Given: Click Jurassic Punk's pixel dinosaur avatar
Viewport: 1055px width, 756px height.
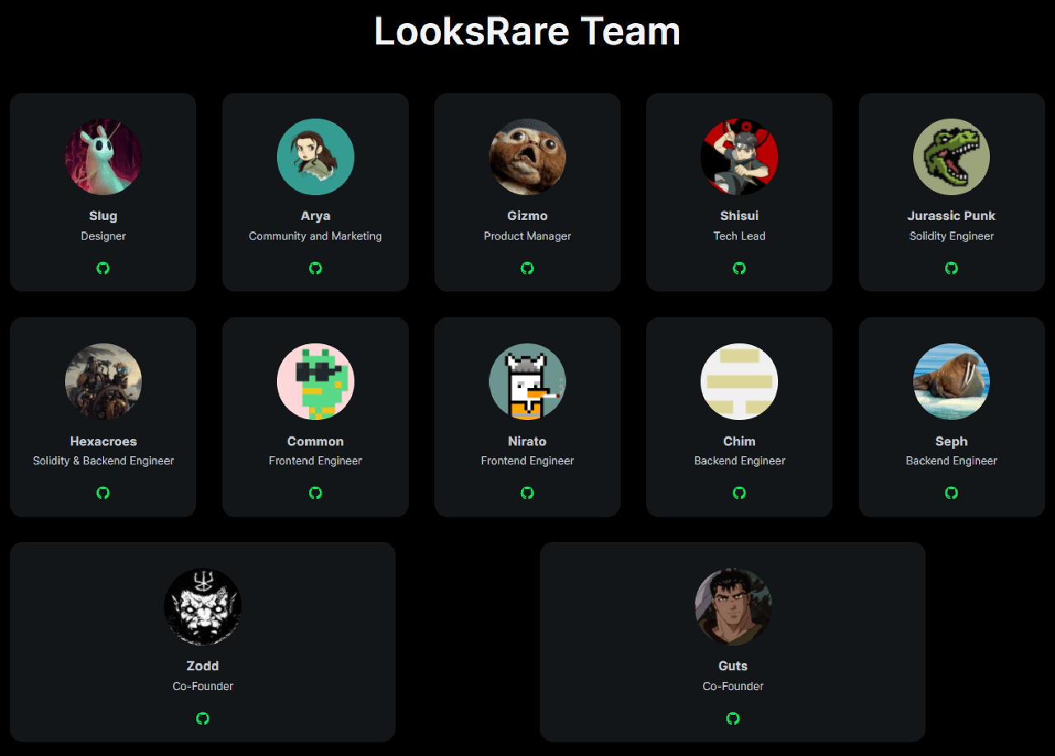Looking at the screenshot, I should [952, 156].
